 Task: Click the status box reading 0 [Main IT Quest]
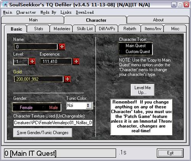click(60, 153)
